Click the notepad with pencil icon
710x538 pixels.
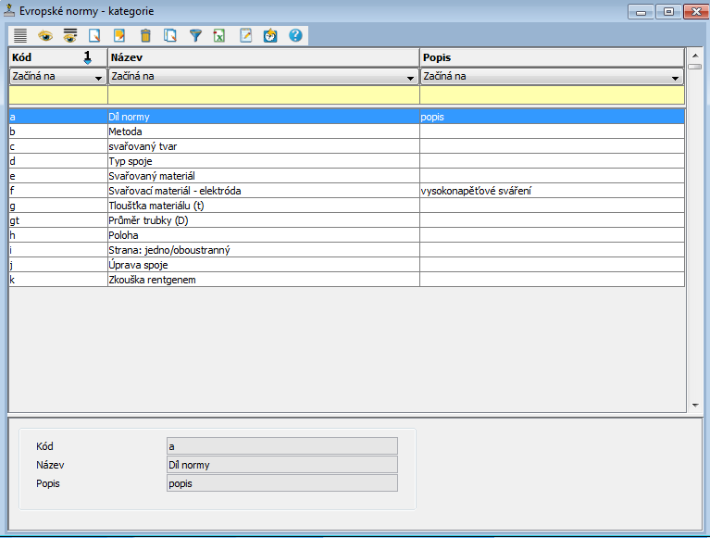pyautogui.click(x=245, y=36)
